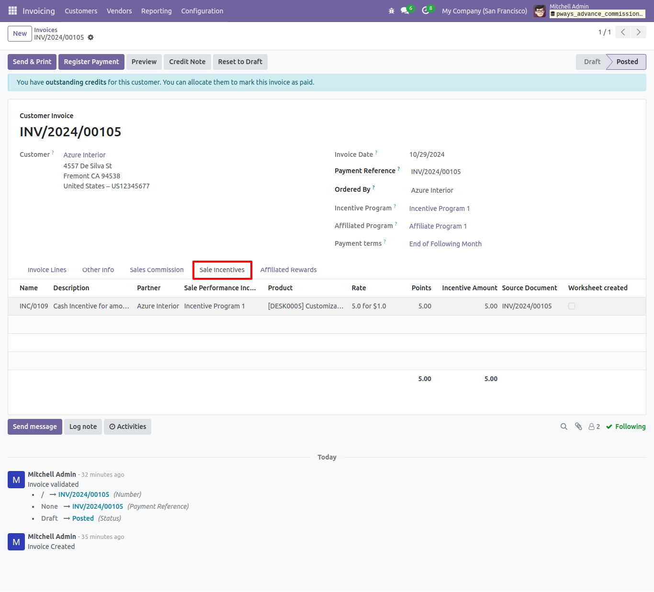The width and height of the screenshot is (654, 592).
Task: Click the paperclip attachments icon
Action: (x=578, y=427)
